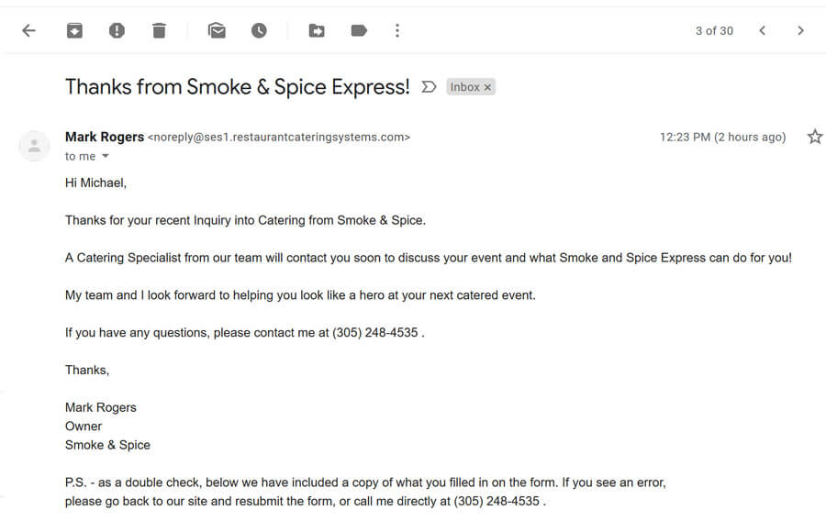The width and height of the screenshot is (826, 521).
Task: Delete this email with the trash icon
Action: [x=159, y=30]
